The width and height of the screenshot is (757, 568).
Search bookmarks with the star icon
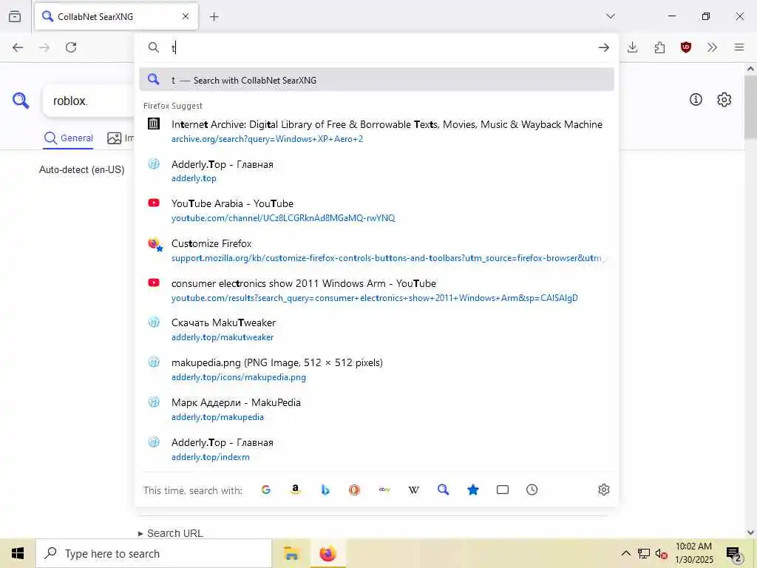pyautogui.click(x=473, y=490)
